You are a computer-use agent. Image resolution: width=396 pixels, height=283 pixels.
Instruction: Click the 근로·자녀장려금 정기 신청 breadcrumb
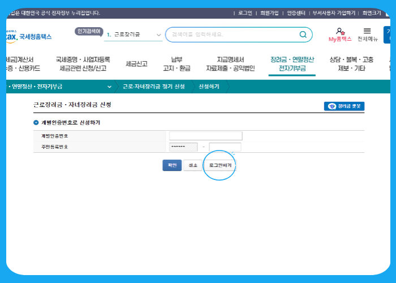click(154, 87)
